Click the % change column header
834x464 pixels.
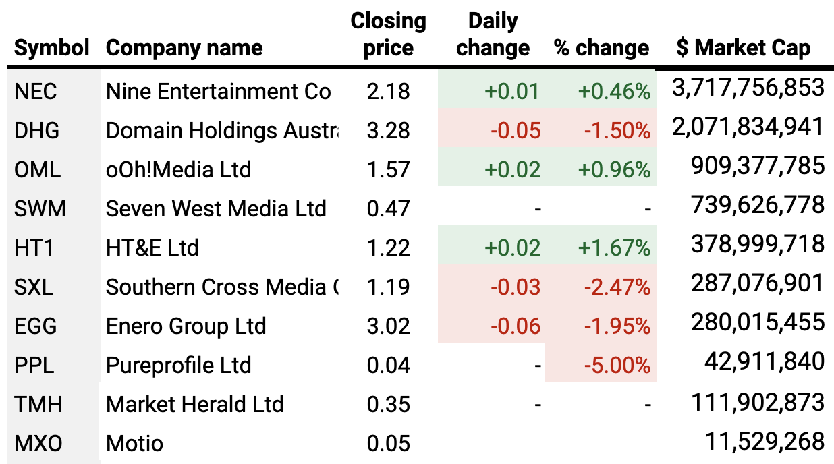(x=601, y=48)
